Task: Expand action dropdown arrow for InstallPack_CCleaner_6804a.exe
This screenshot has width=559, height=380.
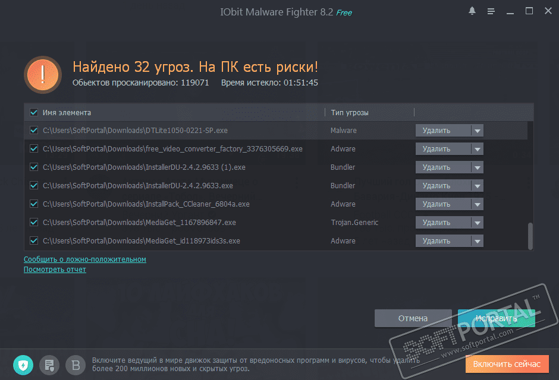Action: [478, 204]
